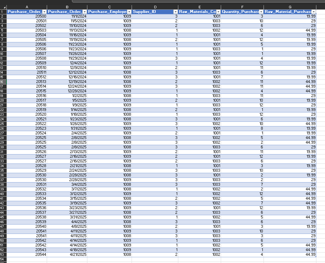Open the filter dropdown in column B header cell
Viewport: 325px width, 263px height.
(x=84, y=12)
